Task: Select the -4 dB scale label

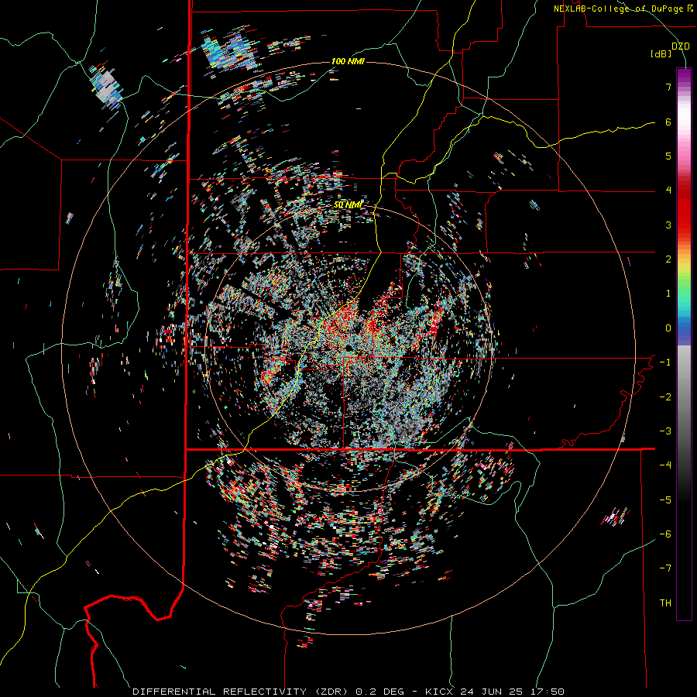Action: 665,465
